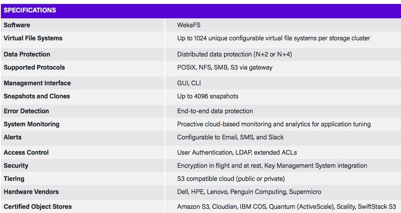Select the Certified Object Stores label
This screenshot has width=401, height=213.
pos(38,206)
